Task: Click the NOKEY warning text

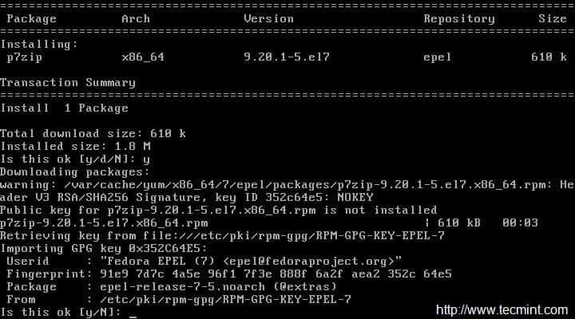Action: (x=355, y=198)
